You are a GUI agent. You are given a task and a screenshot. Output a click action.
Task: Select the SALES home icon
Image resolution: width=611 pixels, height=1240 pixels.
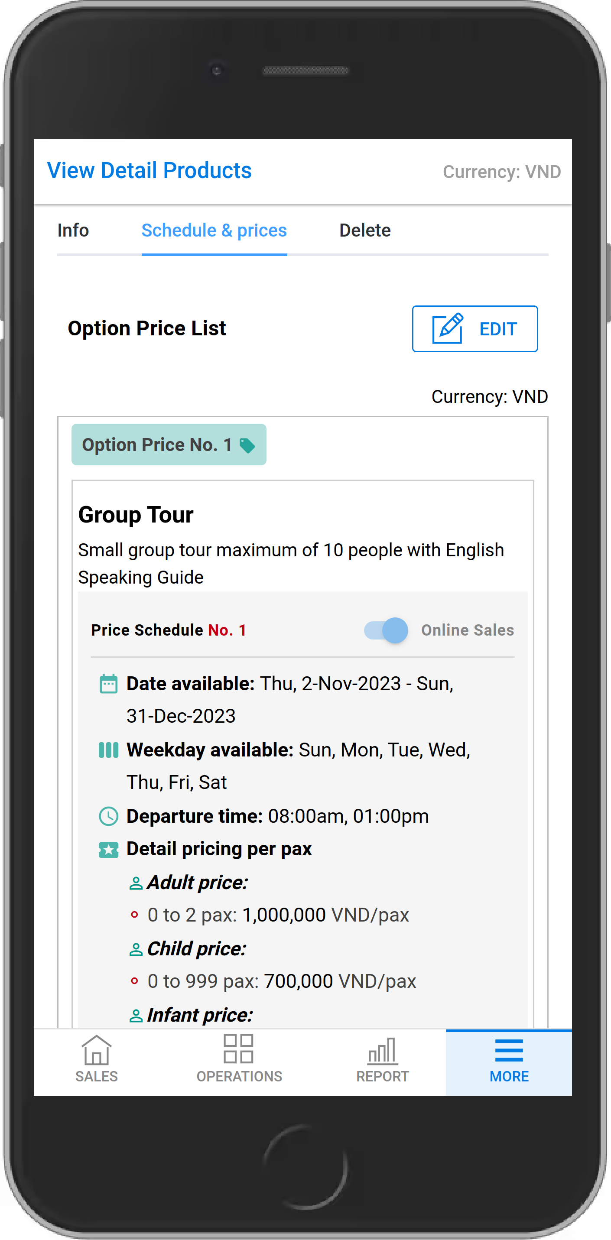point(95,1049)
